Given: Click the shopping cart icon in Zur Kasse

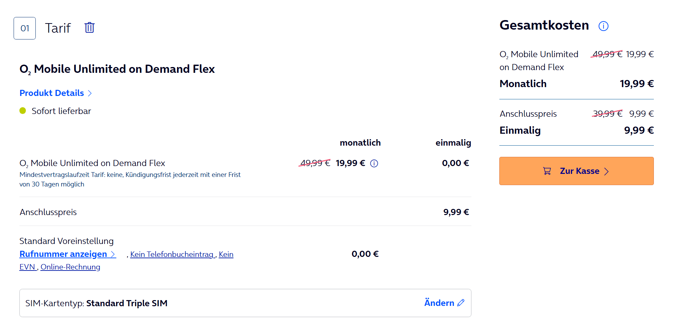Looking at the screenshot, I should (547, 171).
